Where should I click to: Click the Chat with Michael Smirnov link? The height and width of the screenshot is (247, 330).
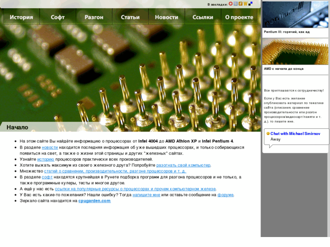point(295,134)
